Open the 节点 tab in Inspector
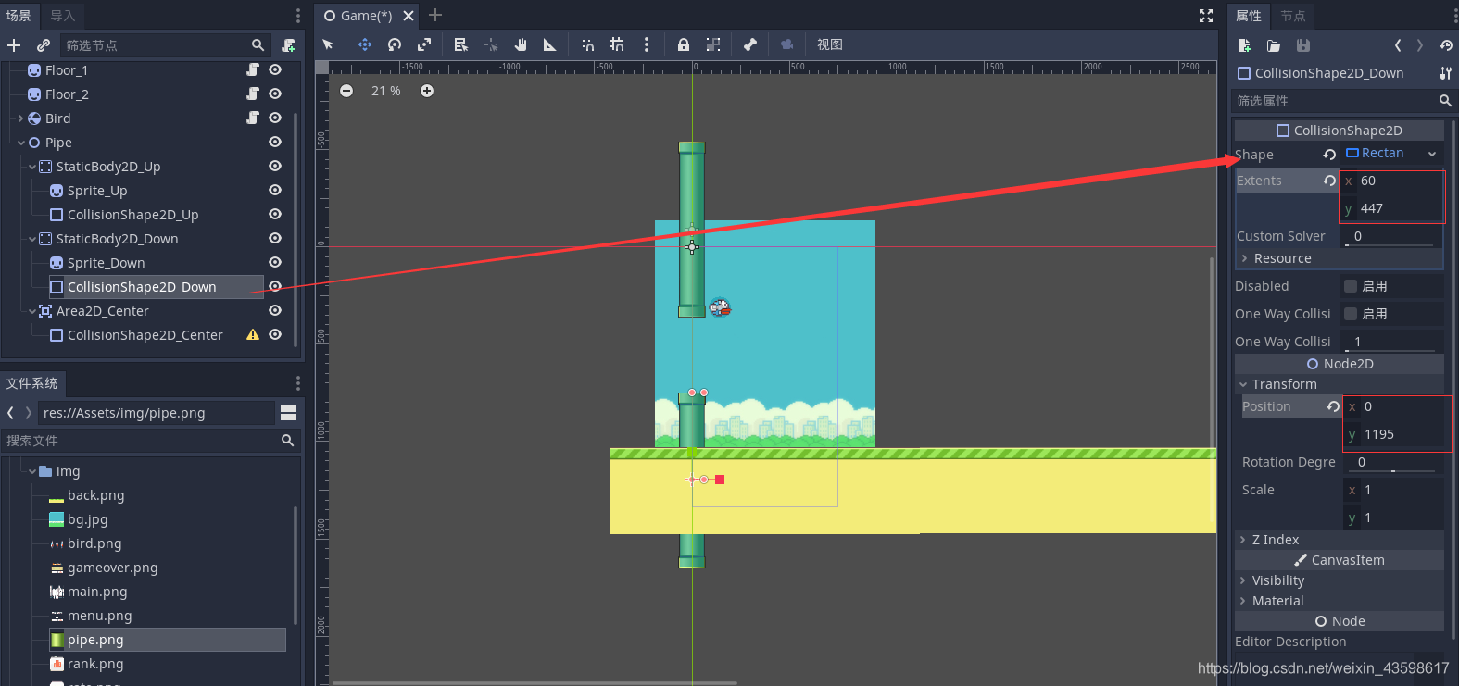Screen dimensions: 1459x686 pos(1293,16)
